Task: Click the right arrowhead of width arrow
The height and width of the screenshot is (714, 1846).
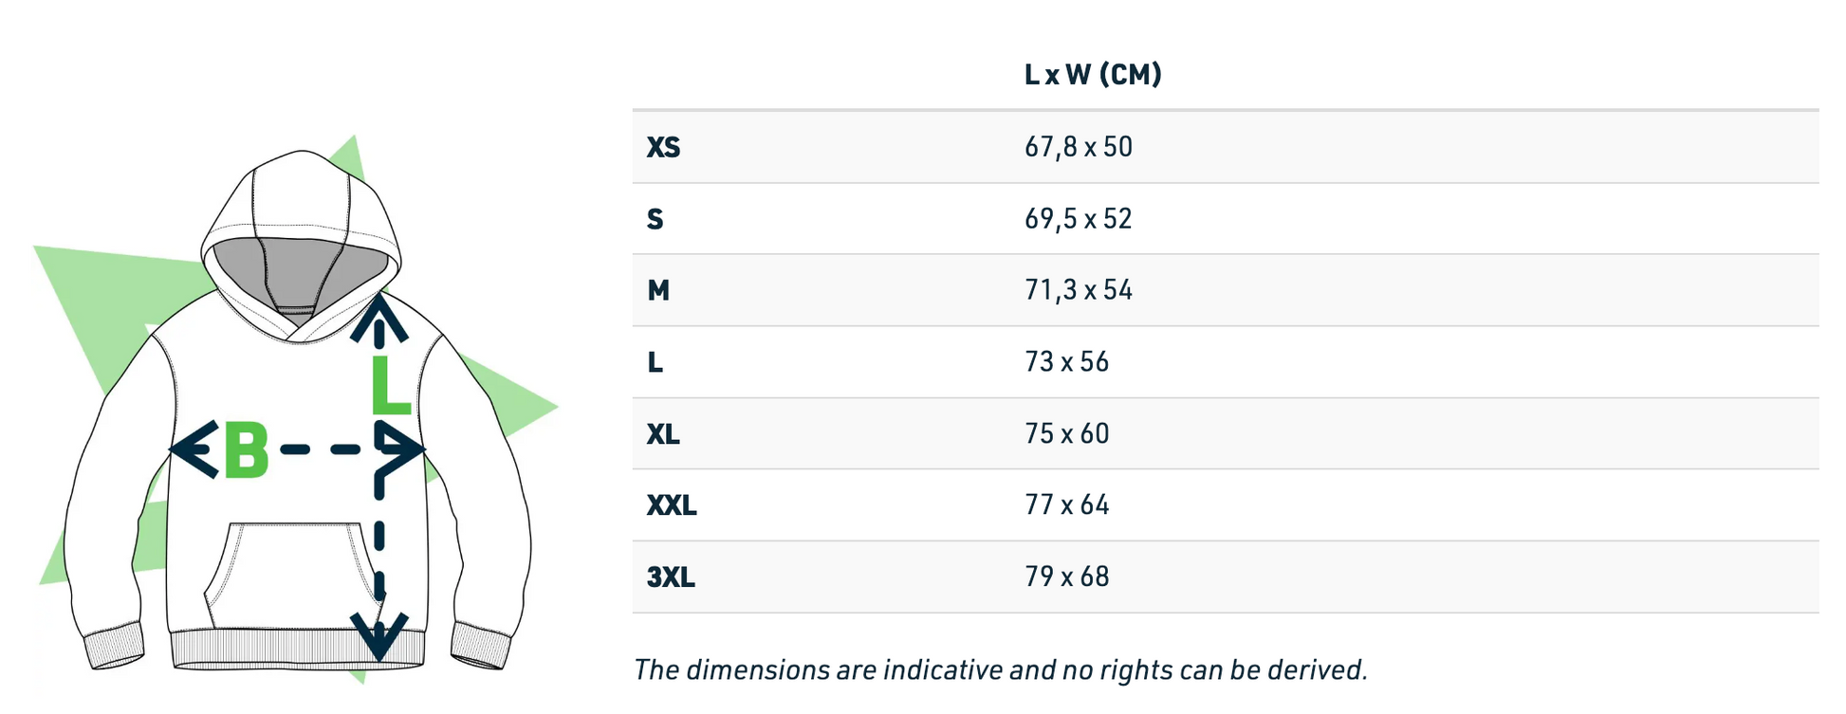Action: [x=401, y=449]
